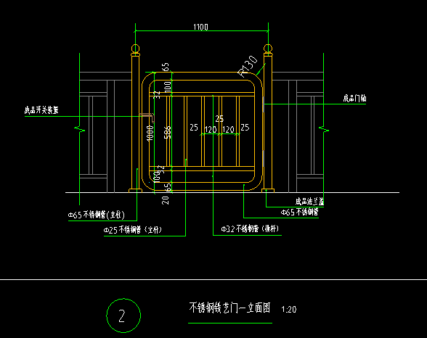Click the Φ25不锈钢管(立杆) label
Image resolution: width=427 pixels, height=338 pixels.
(133, 230)
